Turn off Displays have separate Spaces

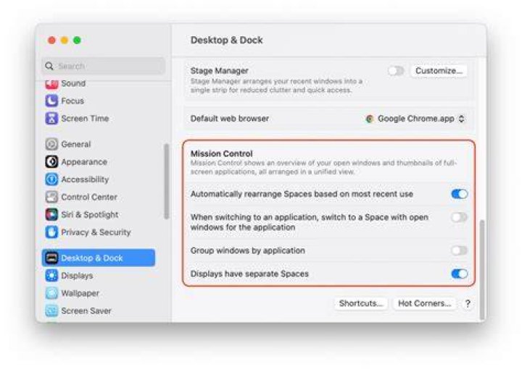click(x=460, y=273)
